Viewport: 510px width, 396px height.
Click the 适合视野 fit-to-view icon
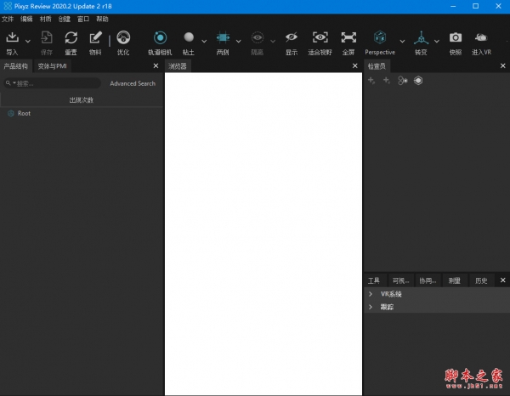click(x=320, y=38)
